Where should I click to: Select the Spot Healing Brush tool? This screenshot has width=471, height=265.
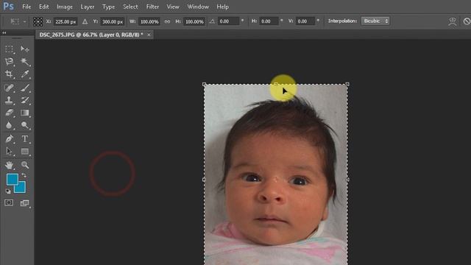pos(9,88)
